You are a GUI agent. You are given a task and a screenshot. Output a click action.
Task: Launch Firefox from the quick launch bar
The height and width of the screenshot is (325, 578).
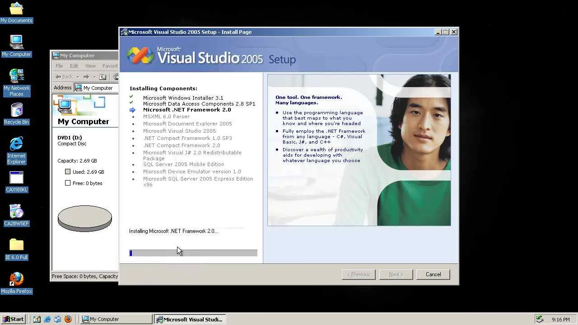click(68, 319)
